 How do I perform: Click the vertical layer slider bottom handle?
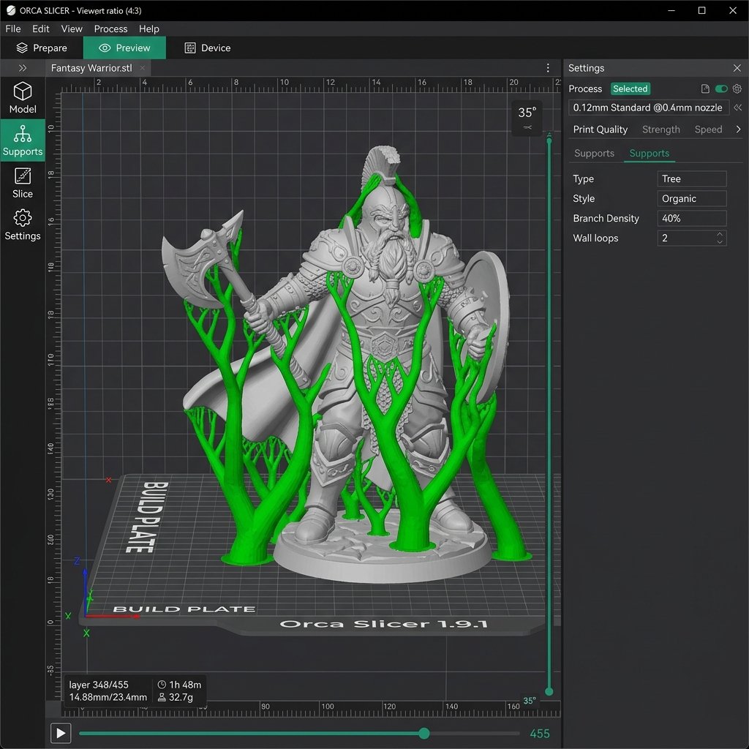(549, 691)
